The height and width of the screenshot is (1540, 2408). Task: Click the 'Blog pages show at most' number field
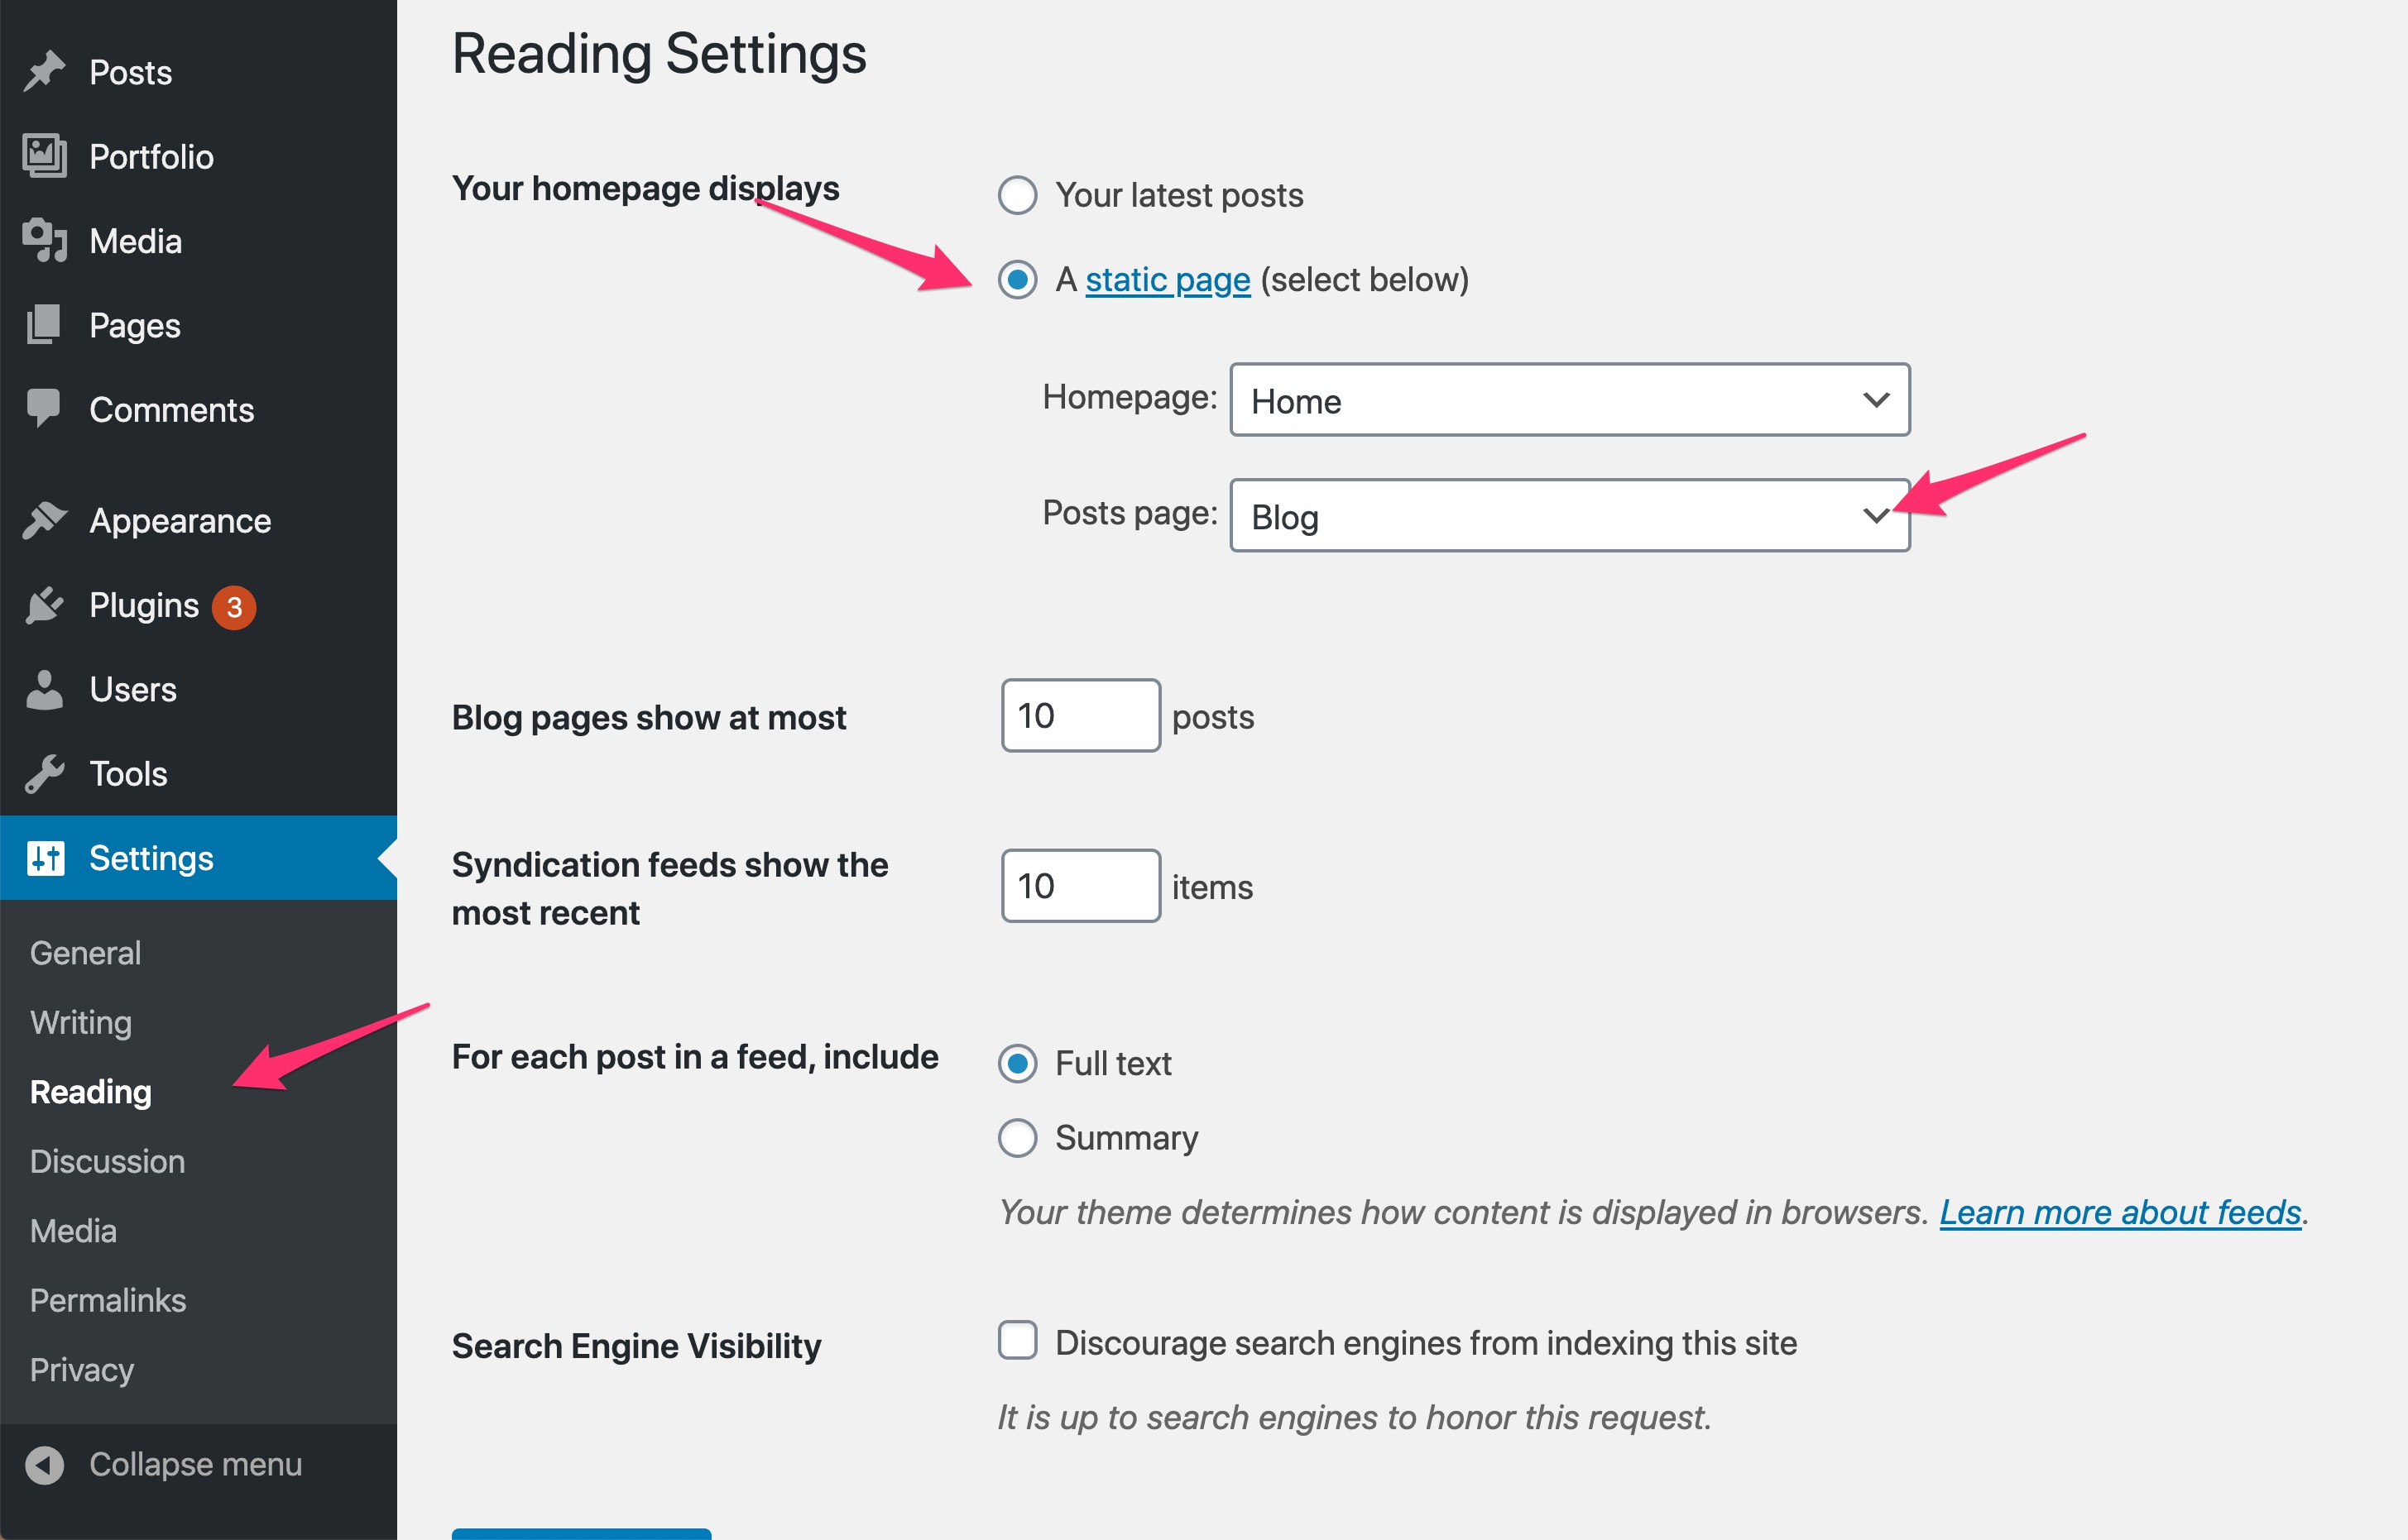pyautogui.click(x=1081, y=716)
